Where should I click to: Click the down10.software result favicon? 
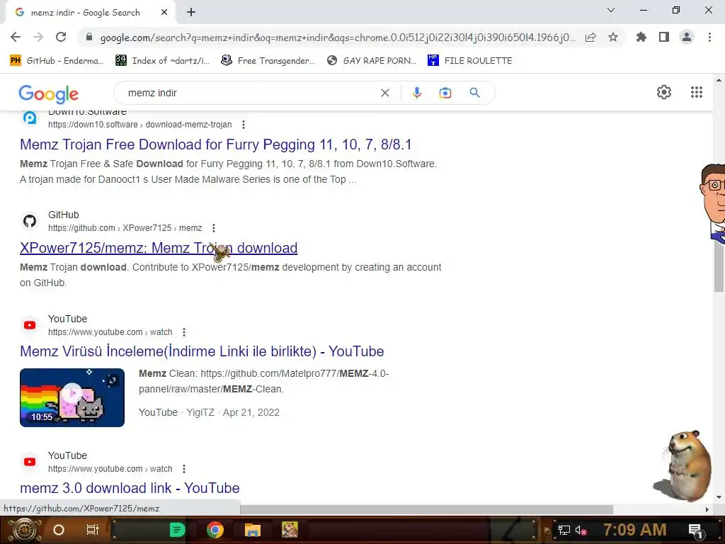tap(30, 118)
